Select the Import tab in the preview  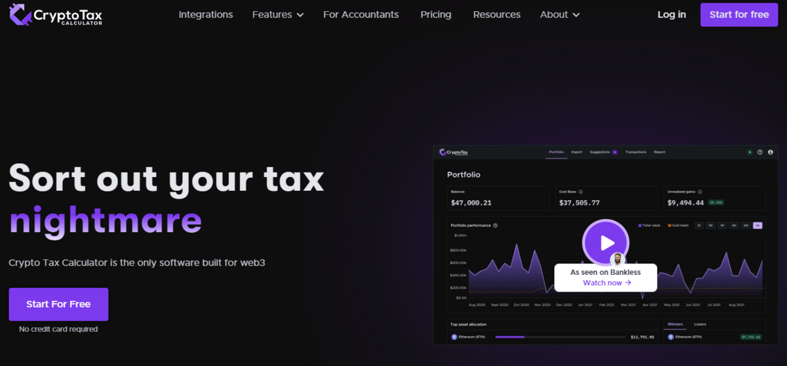click(x=576, y=152)
